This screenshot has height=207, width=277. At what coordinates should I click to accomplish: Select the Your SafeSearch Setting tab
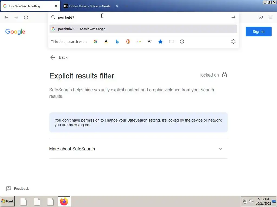coord(30,6)
